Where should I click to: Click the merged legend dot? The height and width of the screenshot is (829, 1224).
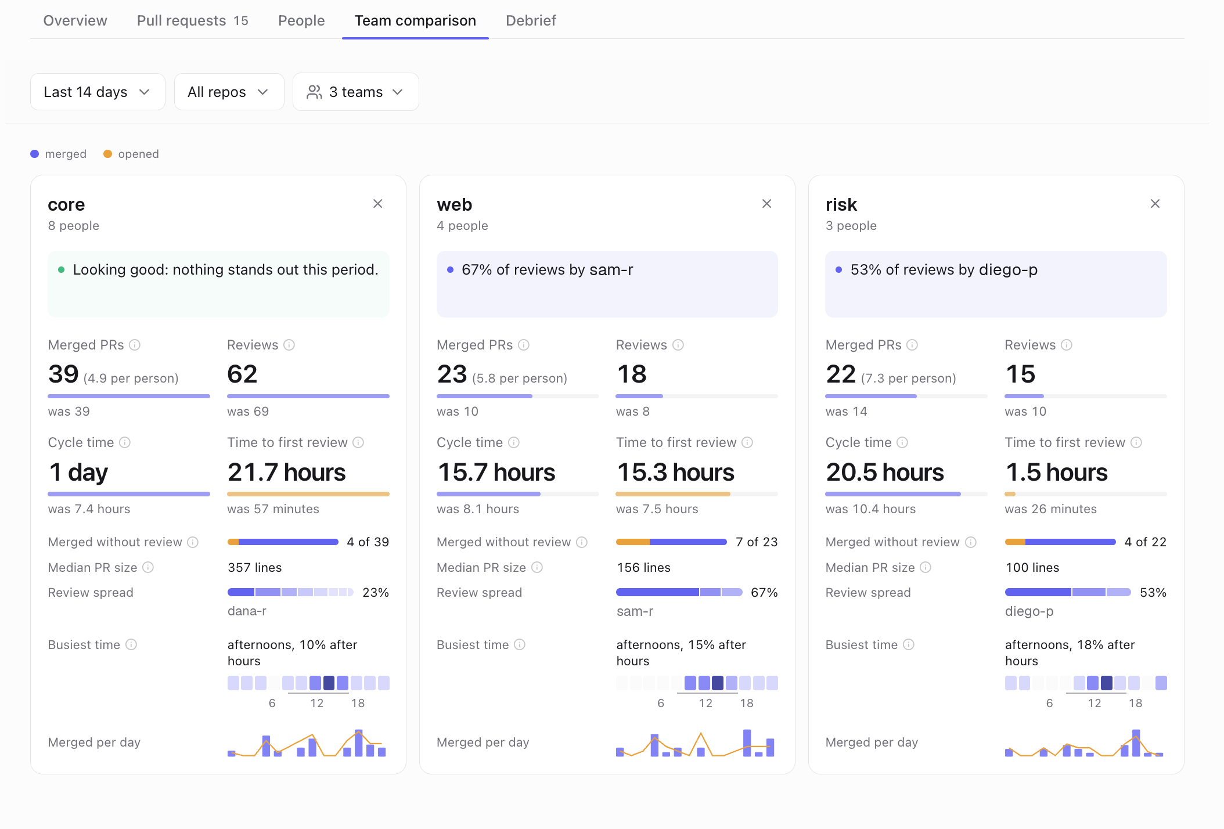35,154
